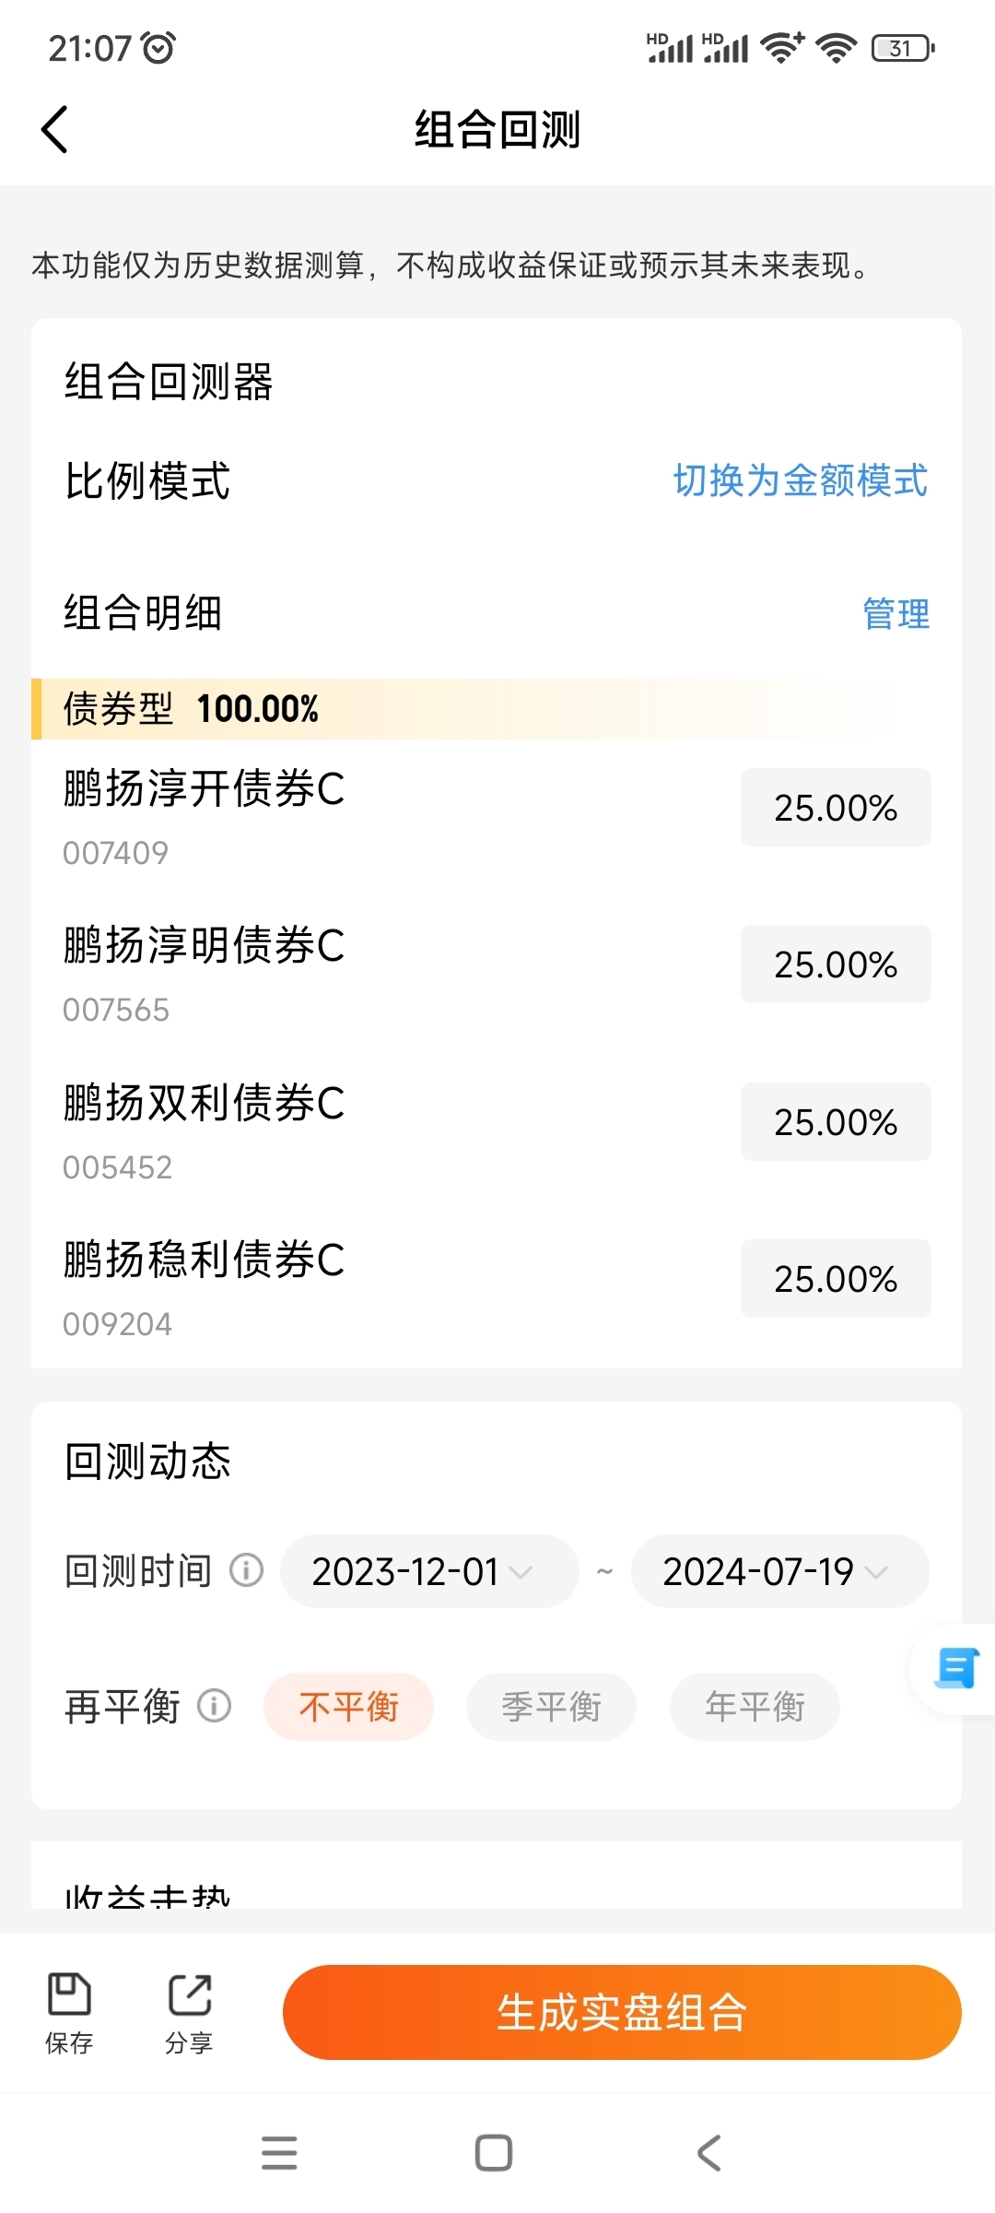Select 季平衡 rebalance option
The image size is (995, 2213).
(551, 1707)
